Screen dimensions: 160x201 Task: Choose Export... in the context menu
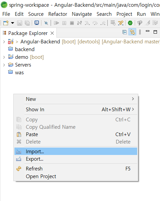coord(76,159)
